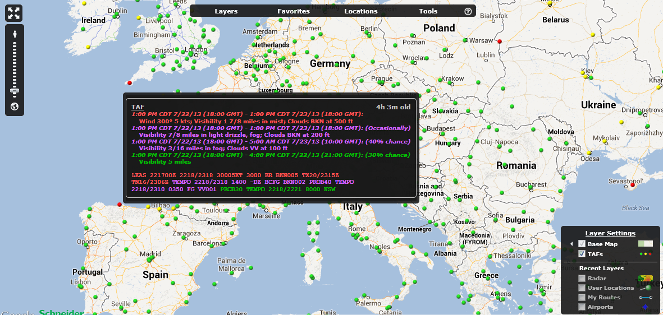Click the TAFs green-yellow-red dots legend

tap(646, 254)
